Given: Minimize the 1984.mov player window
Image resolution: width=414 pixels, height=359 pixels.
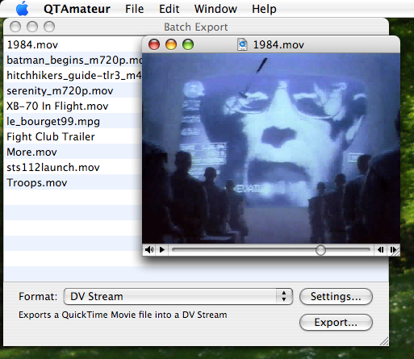Looking at the screenshot, I should pyautogui.click(x=171, y=44).
